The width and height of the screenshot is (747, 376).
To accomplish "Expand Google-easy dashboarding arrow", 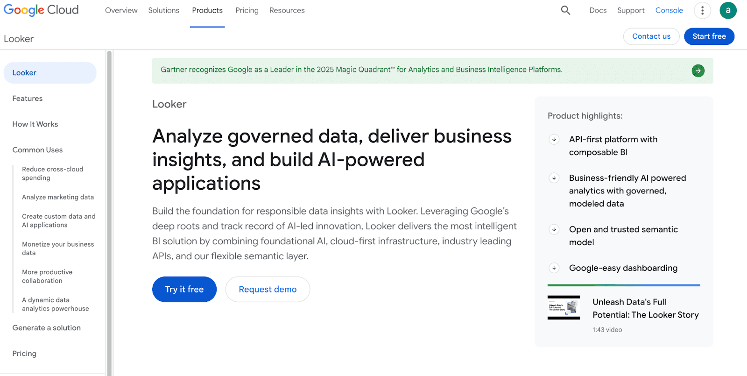I will click(554, 268).
